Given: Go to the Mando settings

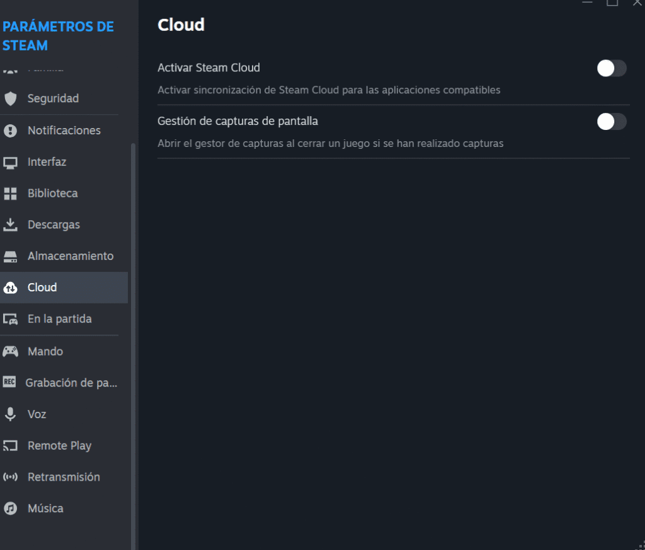Looking at the screenshot, I should [x=64, y=351].
